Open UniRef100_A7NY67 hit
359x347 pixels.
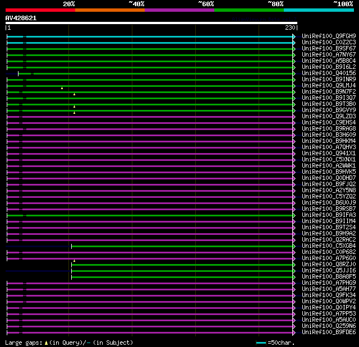(329, 55)
